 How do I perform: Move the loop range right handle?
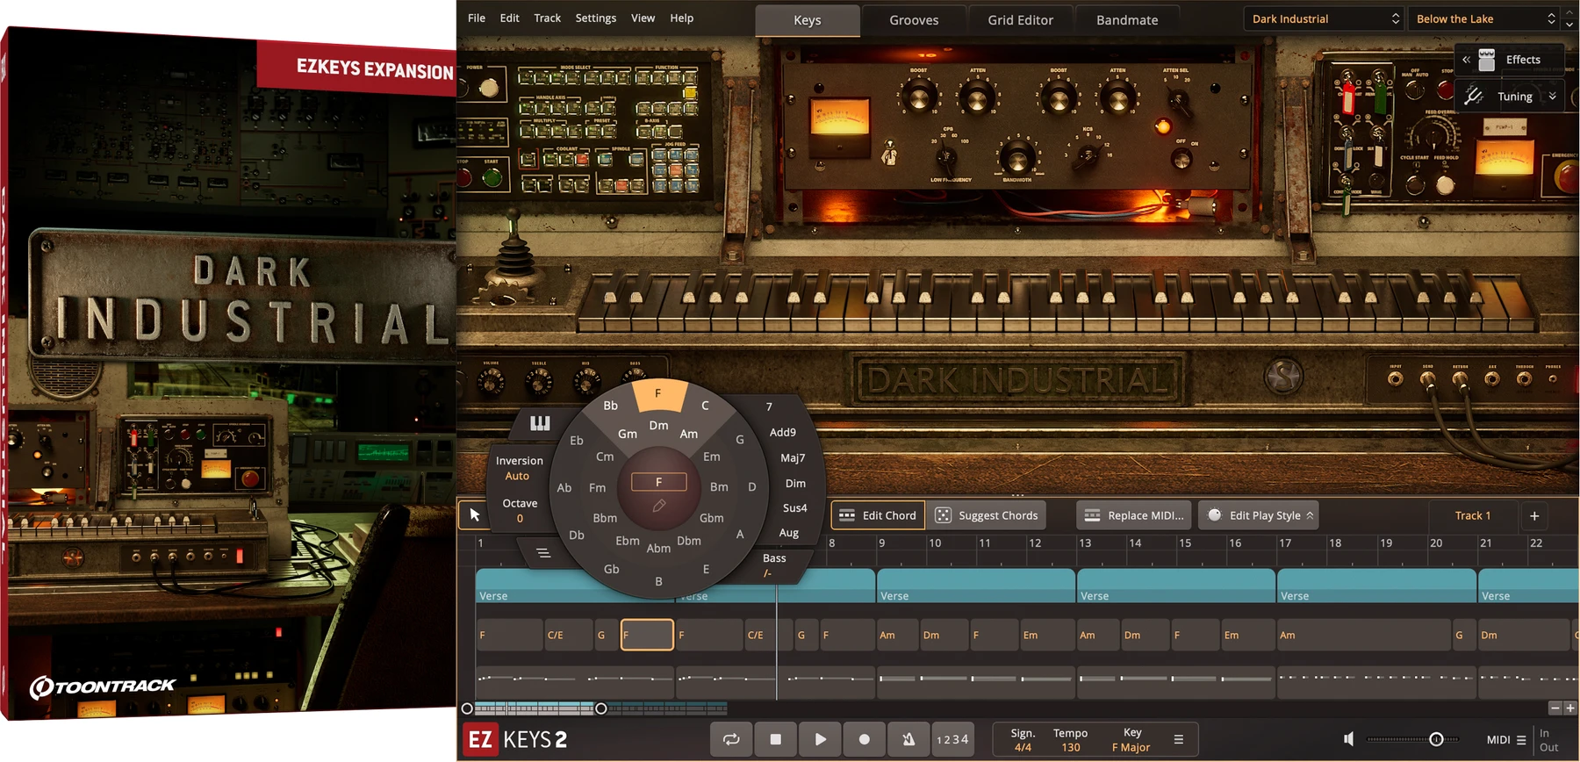pos(601,708)
